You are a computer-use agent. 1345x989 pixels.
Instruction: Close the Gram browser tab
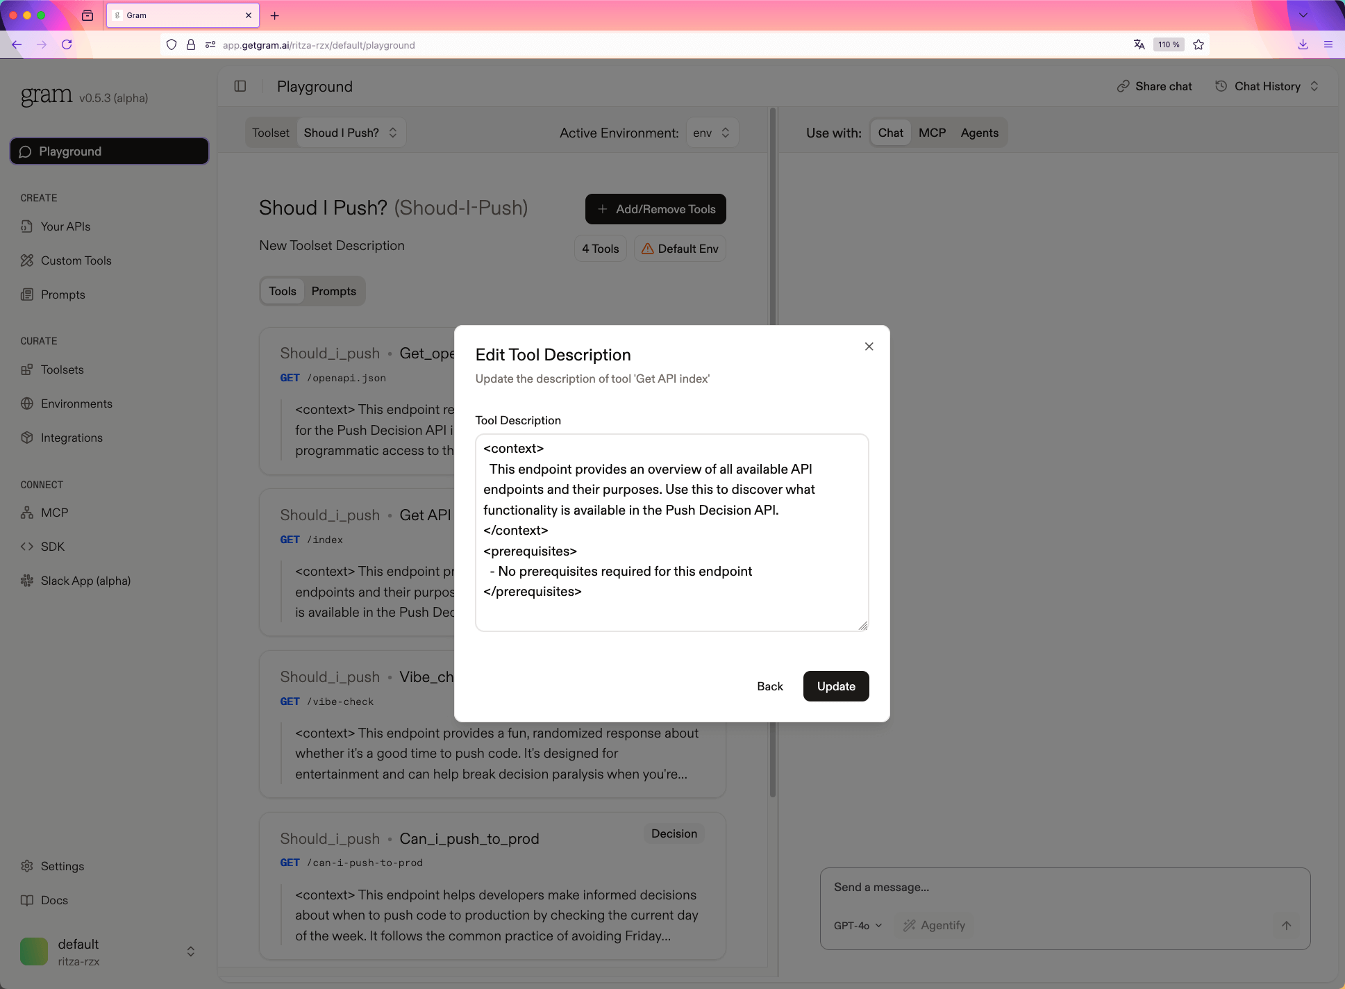[x=249, y=15]
